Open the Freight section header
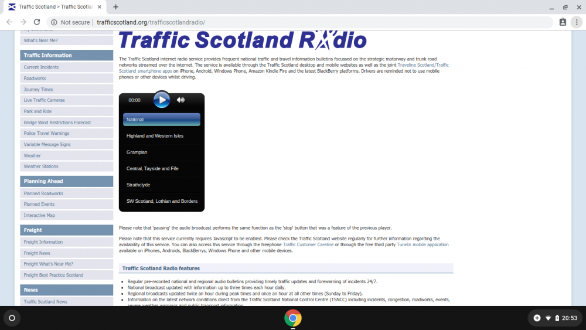This screenshot has width=586, height=330. tap(67, 230)
